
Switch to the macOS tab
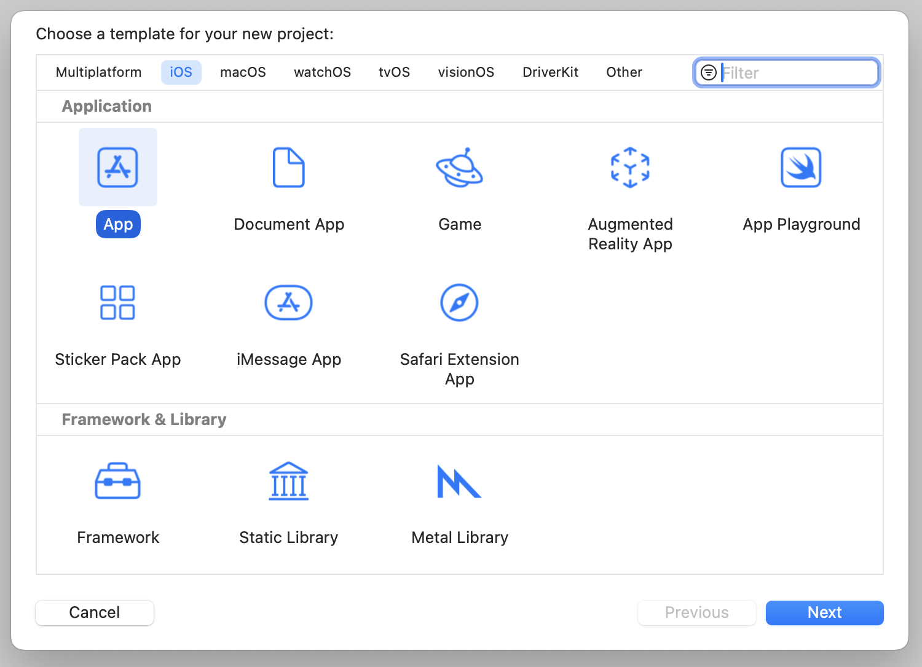243,72
